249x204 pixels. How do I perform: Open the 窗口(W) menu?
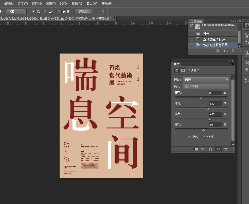(92, 4)
